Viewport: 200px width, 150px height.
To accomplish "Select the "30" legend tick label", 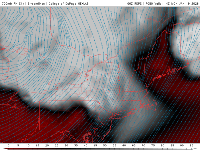I will (66, 145).
